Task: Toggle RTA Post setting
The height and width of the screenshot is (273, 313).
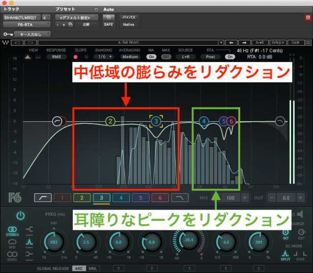Action: tap(210, 57)
